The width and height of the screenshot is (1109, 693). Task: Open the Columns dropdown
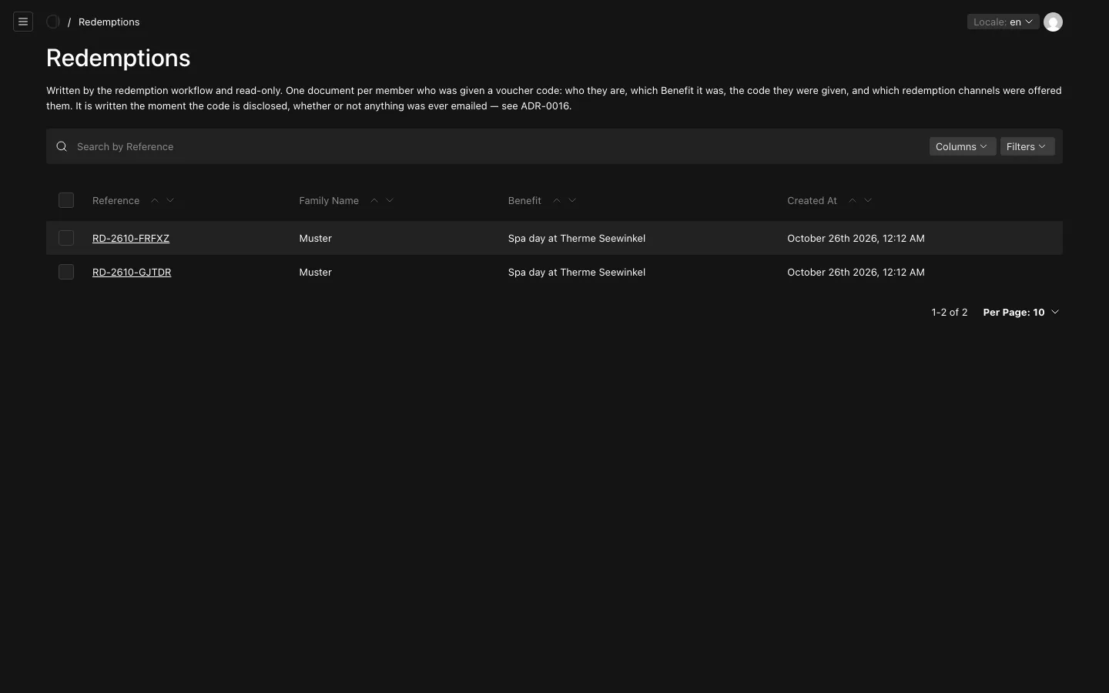(x=962, y=146)
